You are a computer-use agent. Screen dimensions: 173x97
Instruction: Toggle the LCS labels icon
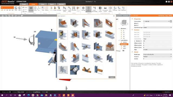39,9
